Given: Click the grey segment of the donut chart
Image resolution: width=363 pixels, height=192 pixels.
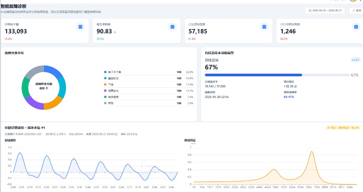Looking at the screenshot, I should click(35, 71).
